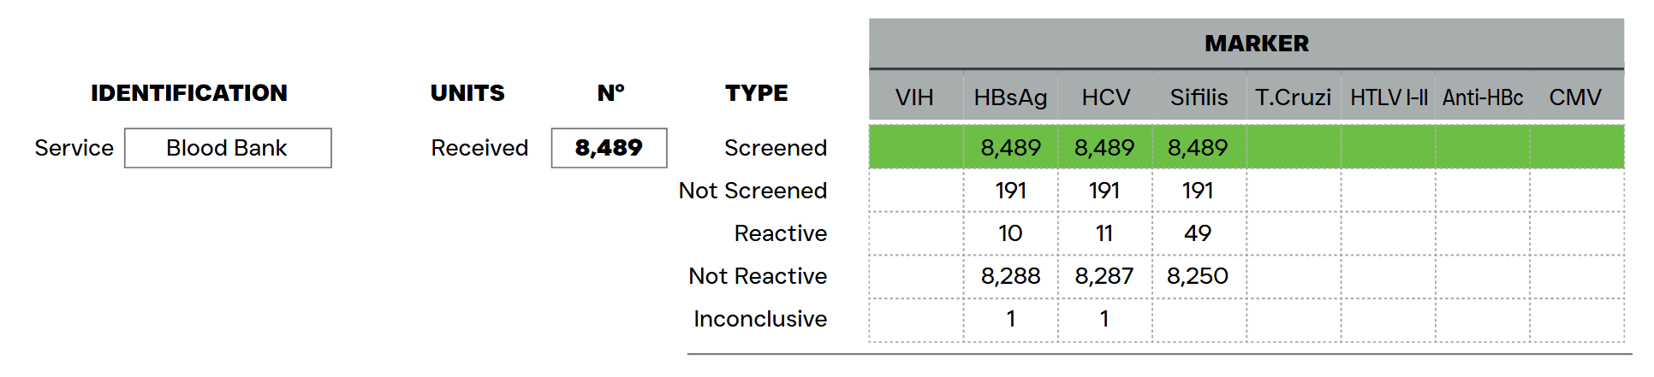Select the HTLV I-II column header
This screenshot has height=377, width=1654.
pyautogui.click(x=1389, y=97)
